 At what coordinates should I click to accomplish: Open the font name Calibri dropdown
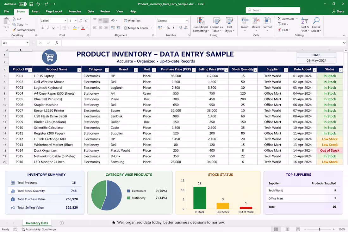click(65, 21)
